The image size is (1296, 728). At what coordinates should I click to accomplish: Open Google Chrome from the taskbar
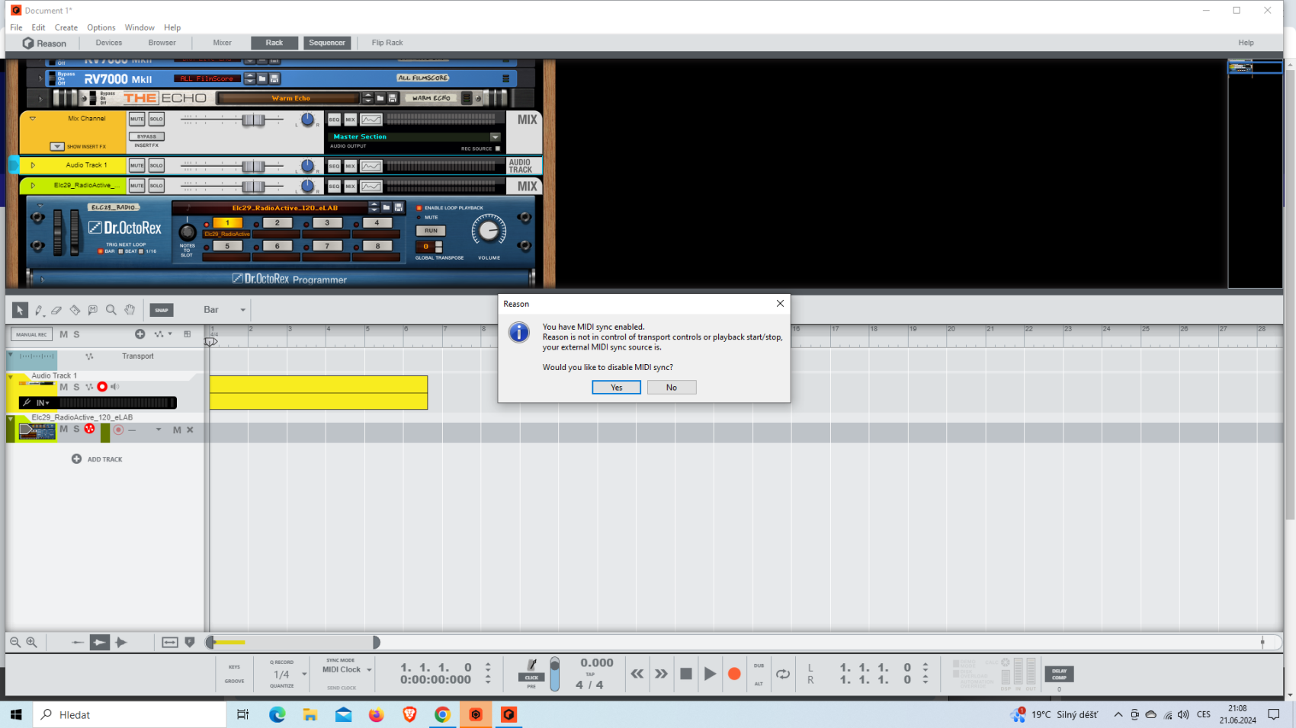coord(442,714)
